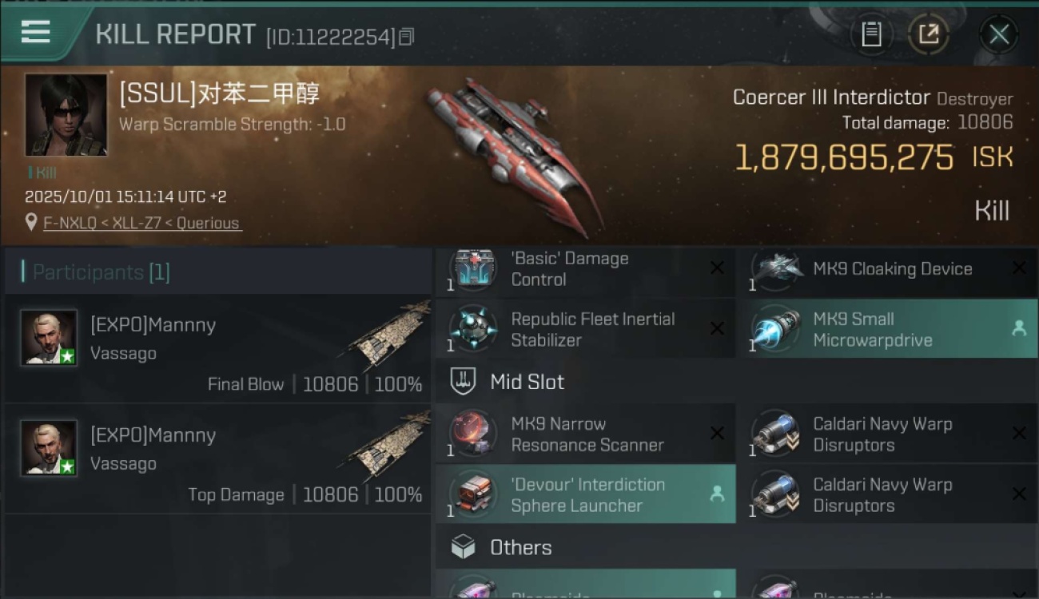Viewport: 1039px width, 599px height.
Task: Open the clipboard notes icon in header
Action: coord(871,34)
